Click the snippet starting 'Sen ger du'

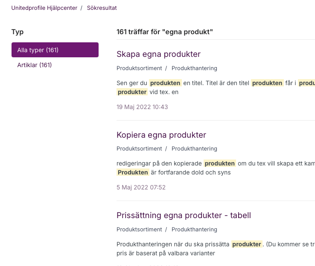click(132, 83)
